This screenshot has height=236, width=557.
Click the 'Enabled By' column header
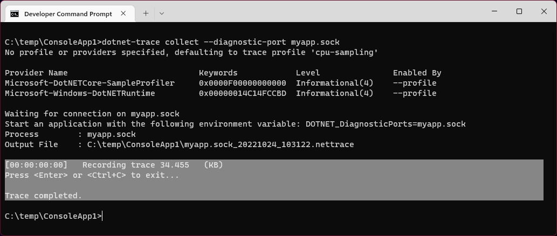417,73
